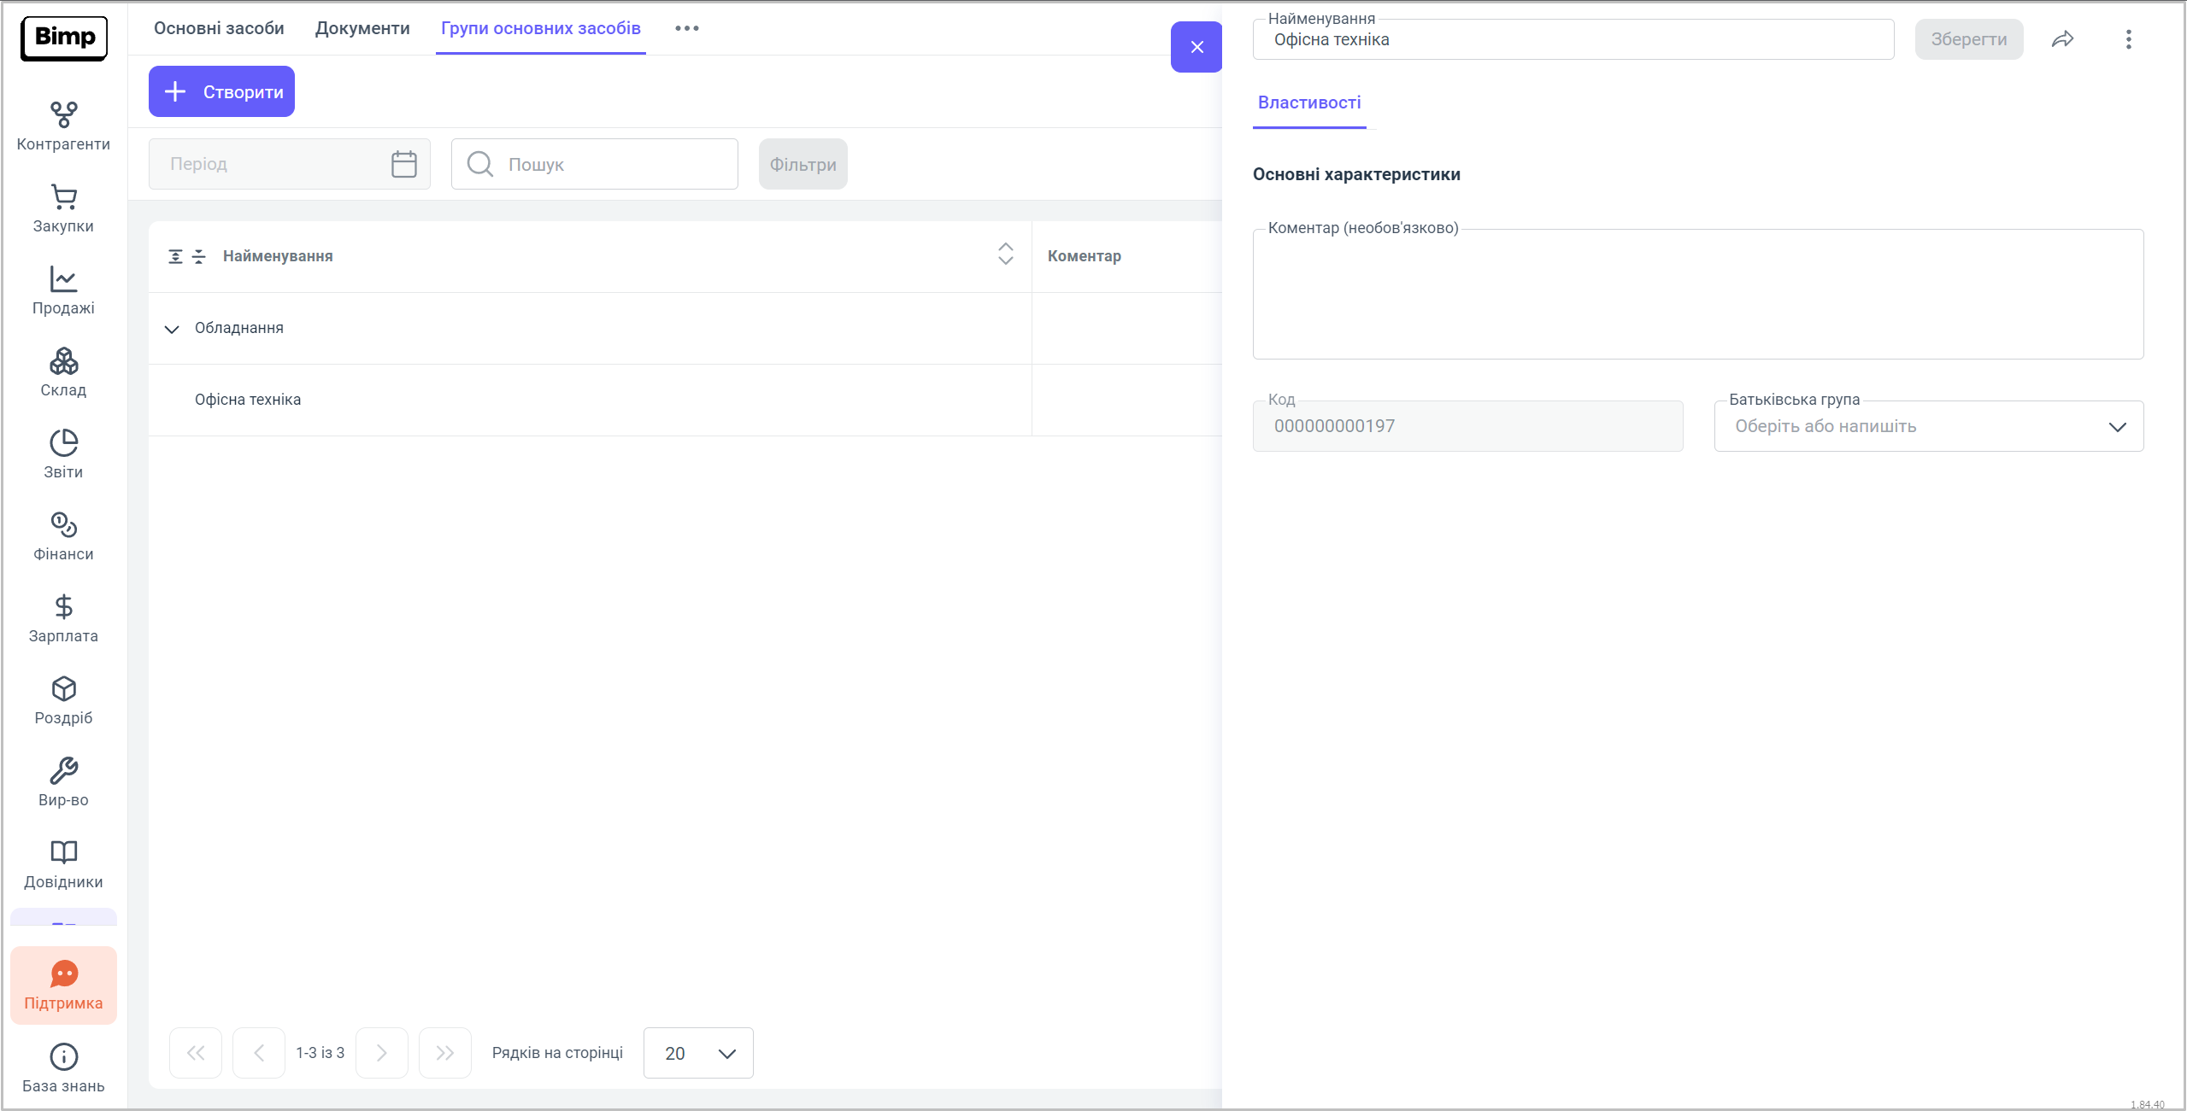Switch to Документи tab
This screenshot has height=1111, width=2187.
[x=362, y=28]
